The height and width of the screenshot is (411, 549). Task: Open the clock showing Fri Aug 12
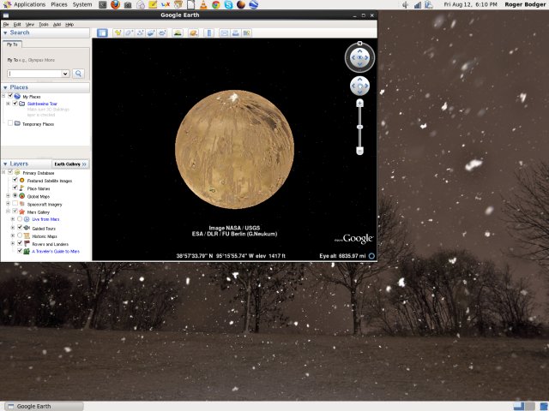pyautogui.click(x=470, y=4)
